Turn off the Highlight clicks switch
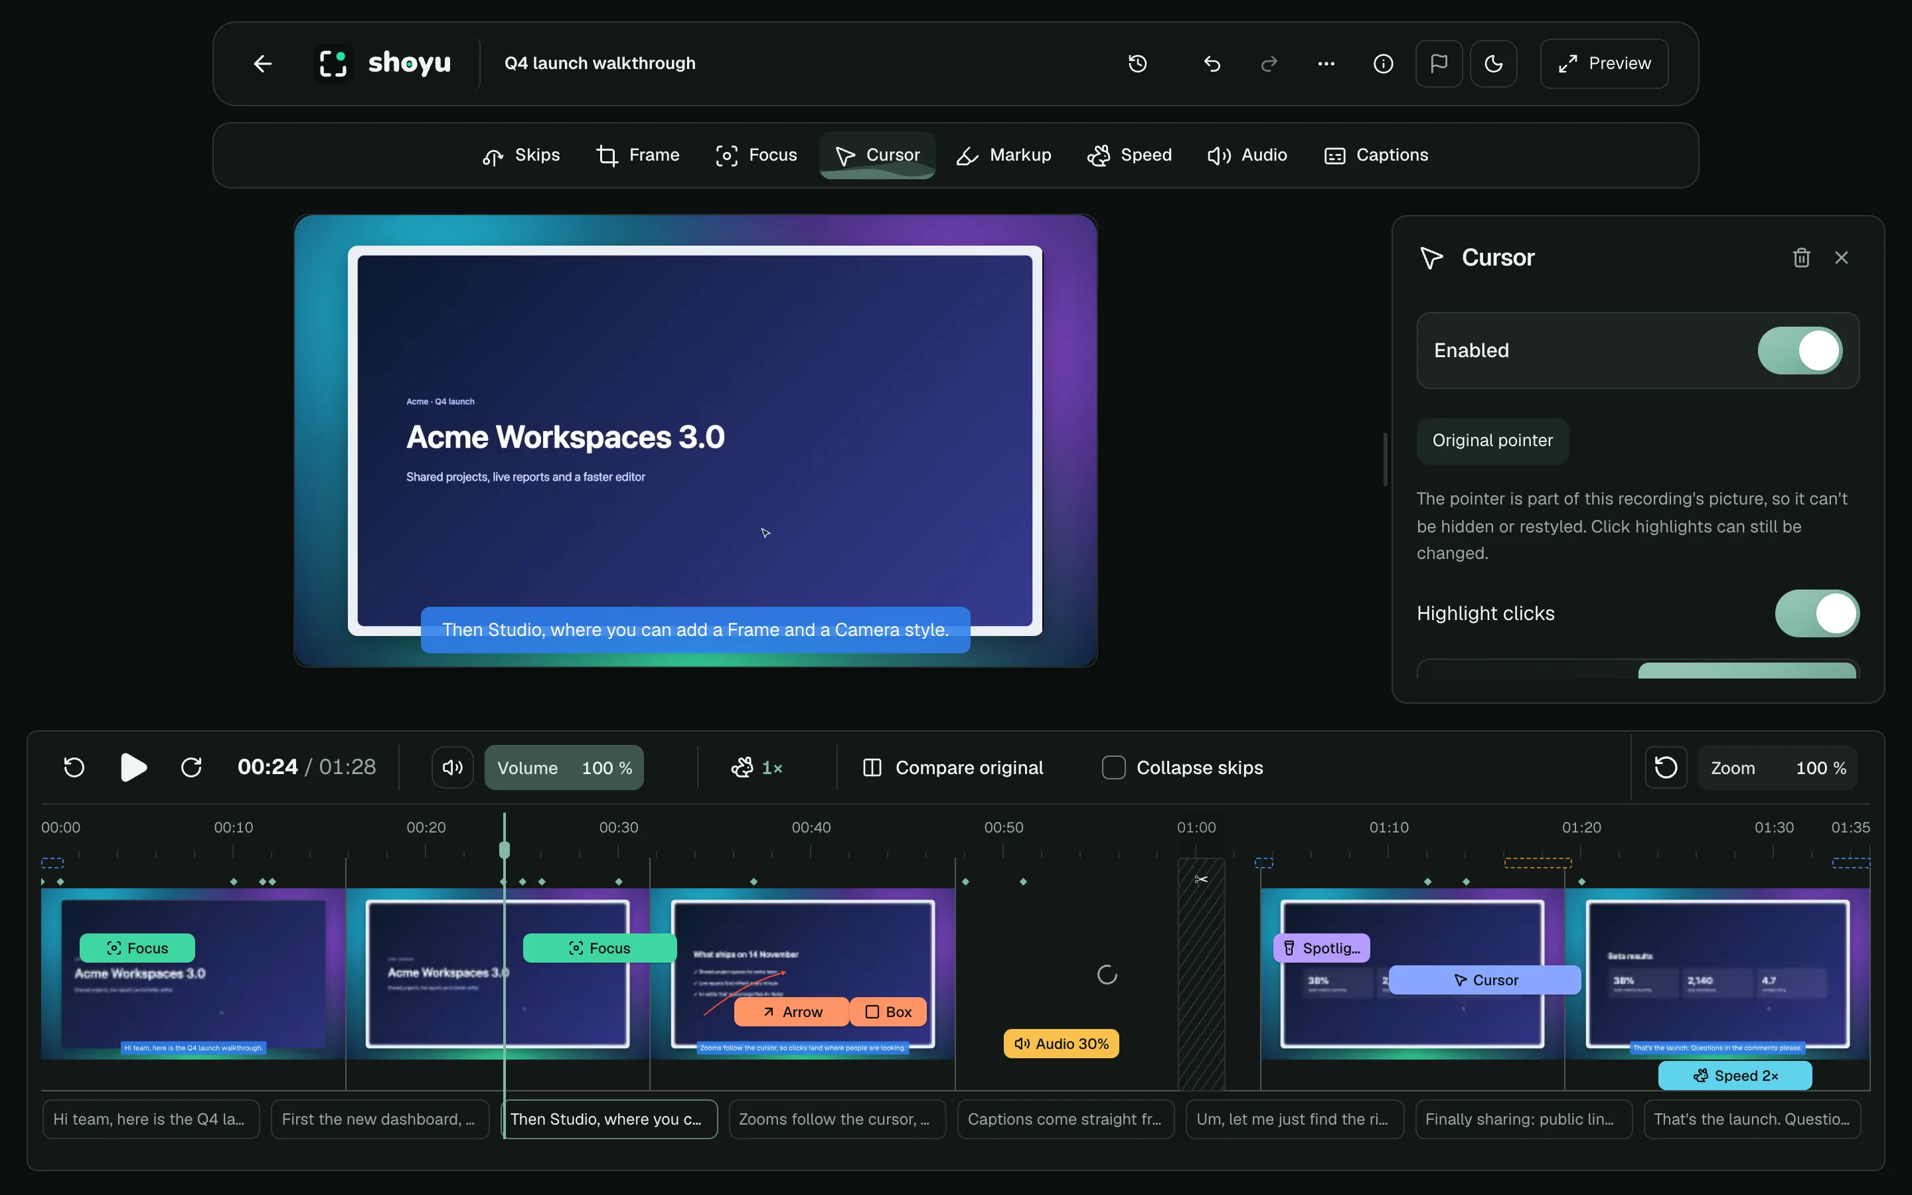The height and width of the screenshot is (1195, 1912). [1816, 613]
